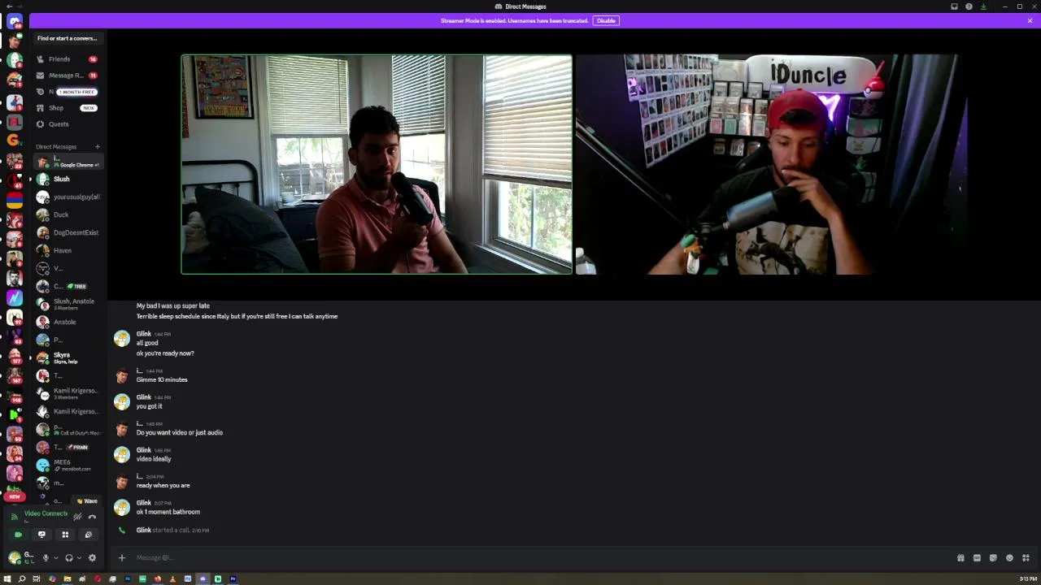Open the Duck direct message
1041x585 pixels.
pyautogui.click(x=67, y=214)
